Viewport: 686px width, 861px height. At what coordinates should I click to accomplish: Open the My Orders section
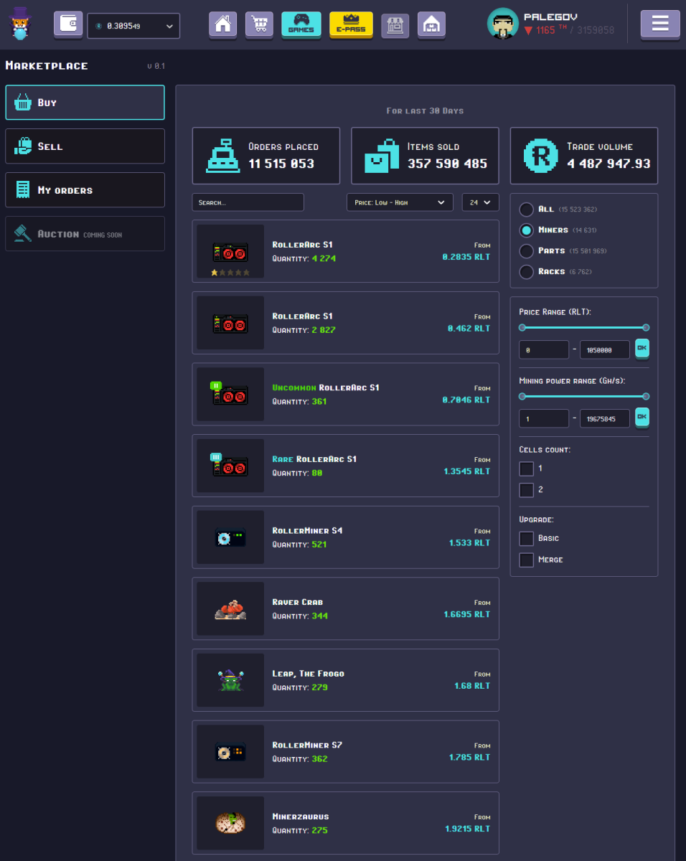tap(85, 189)
